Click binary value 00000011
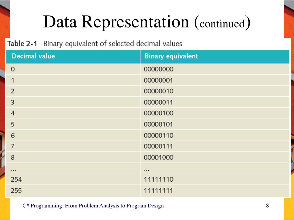The image size is (294, 220). click(x=158, y=102)
